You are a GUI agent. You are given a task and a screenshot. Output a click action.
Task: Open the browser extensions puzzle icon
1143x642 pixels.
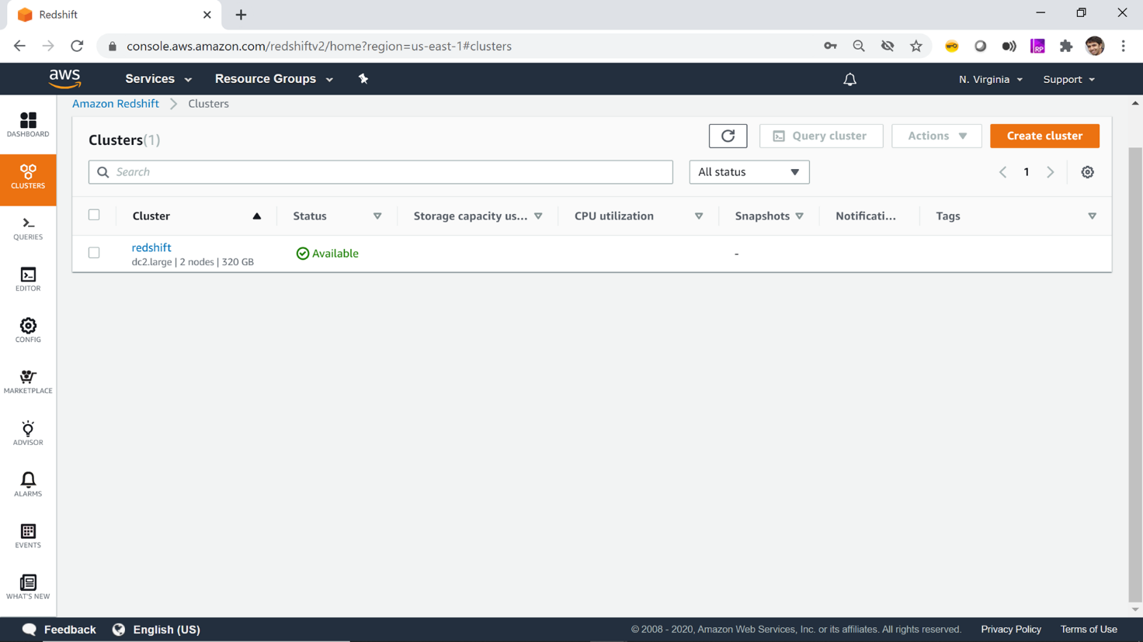[x=1066, y=46]
